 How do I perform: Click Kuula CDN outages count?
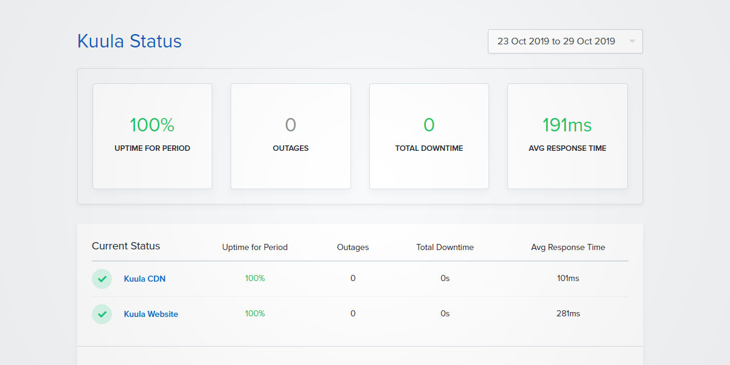pyautogui.click(x=353, y=278)
